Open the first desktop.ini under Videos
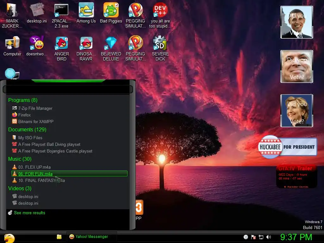Image resolution: width=324 pixels, height=243 pixels. 69,196
